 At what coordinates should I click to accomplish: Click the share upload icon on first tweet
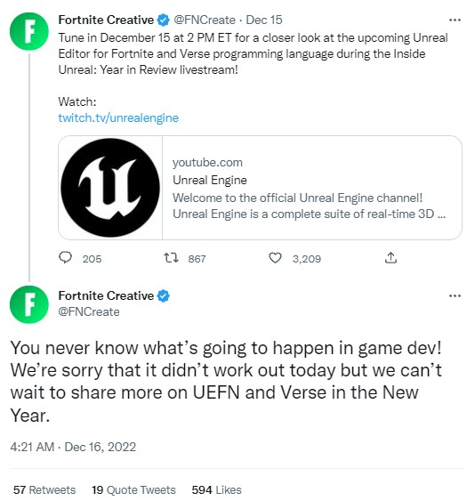[x=390, y=258]
